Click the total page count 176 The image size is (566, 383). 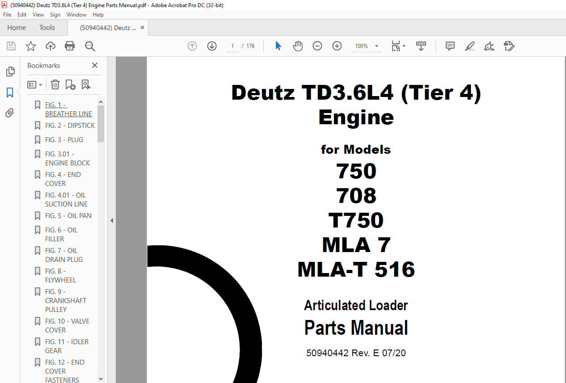(250, 46)
